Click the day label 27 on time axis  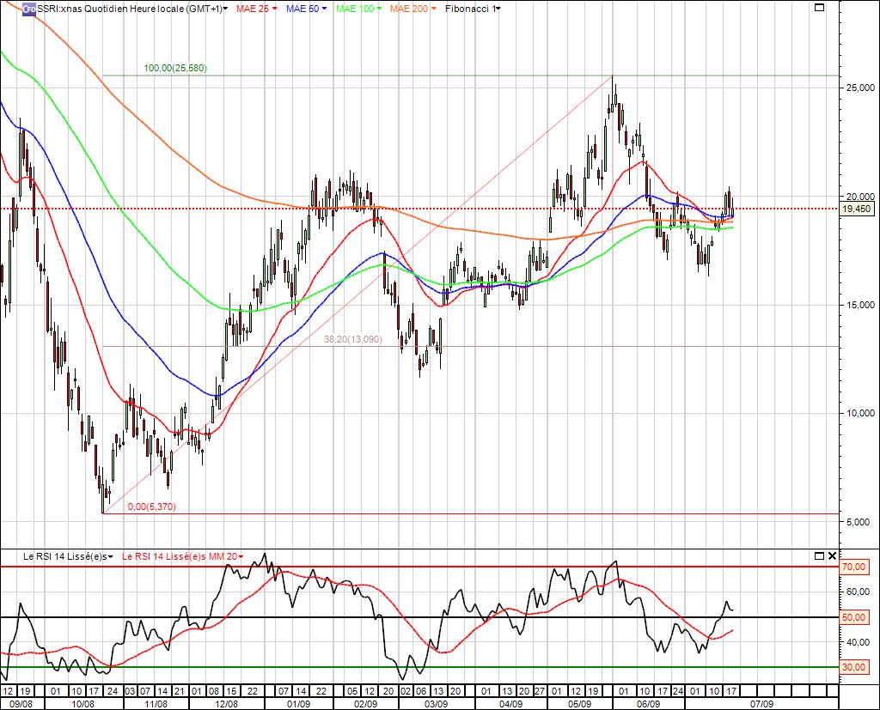pyautogui.click(x=540, y=691)
